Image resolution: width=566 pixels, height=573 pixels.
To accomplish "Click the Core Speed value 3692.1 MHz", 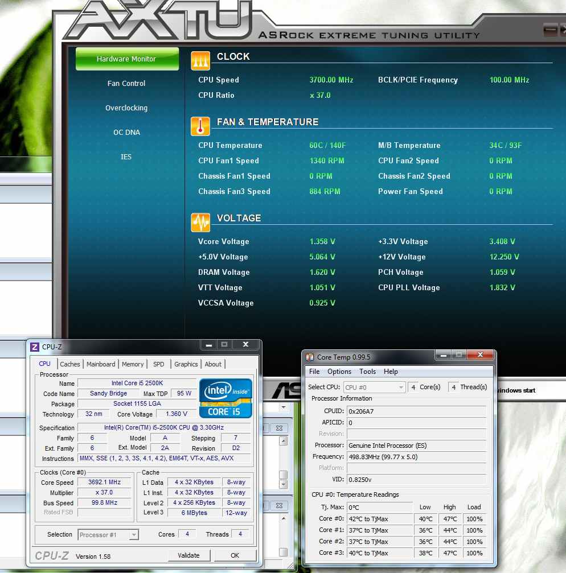I will tap(104, 482).
